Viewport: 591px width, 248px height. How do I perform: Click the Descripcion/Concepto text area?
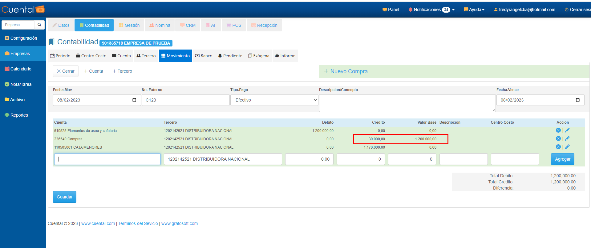pyautogui.click(x=407, y=103)
